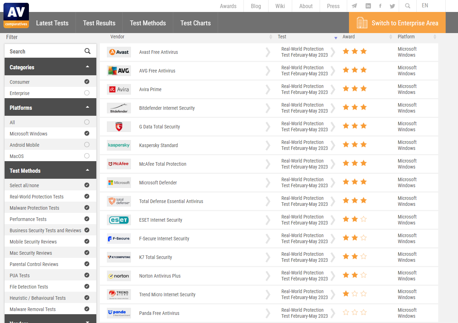Click the Avira vendor logo
The height and width of the screenshot is (323, 458).
(x=119, y=89)
